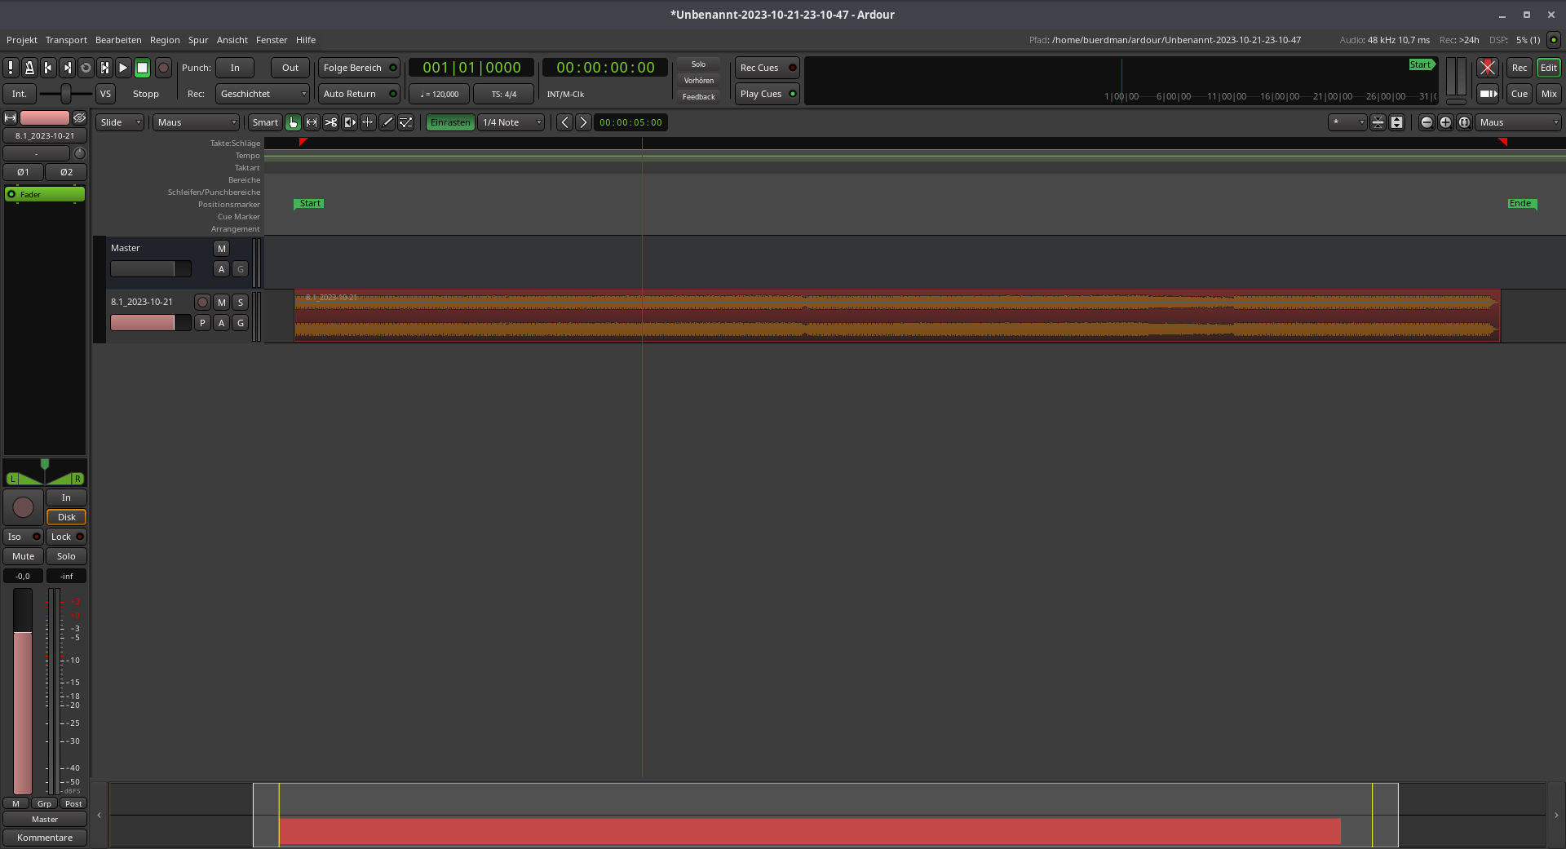
Task: Toggle Folge Bereich option
Action: click(x=359, y=68)
